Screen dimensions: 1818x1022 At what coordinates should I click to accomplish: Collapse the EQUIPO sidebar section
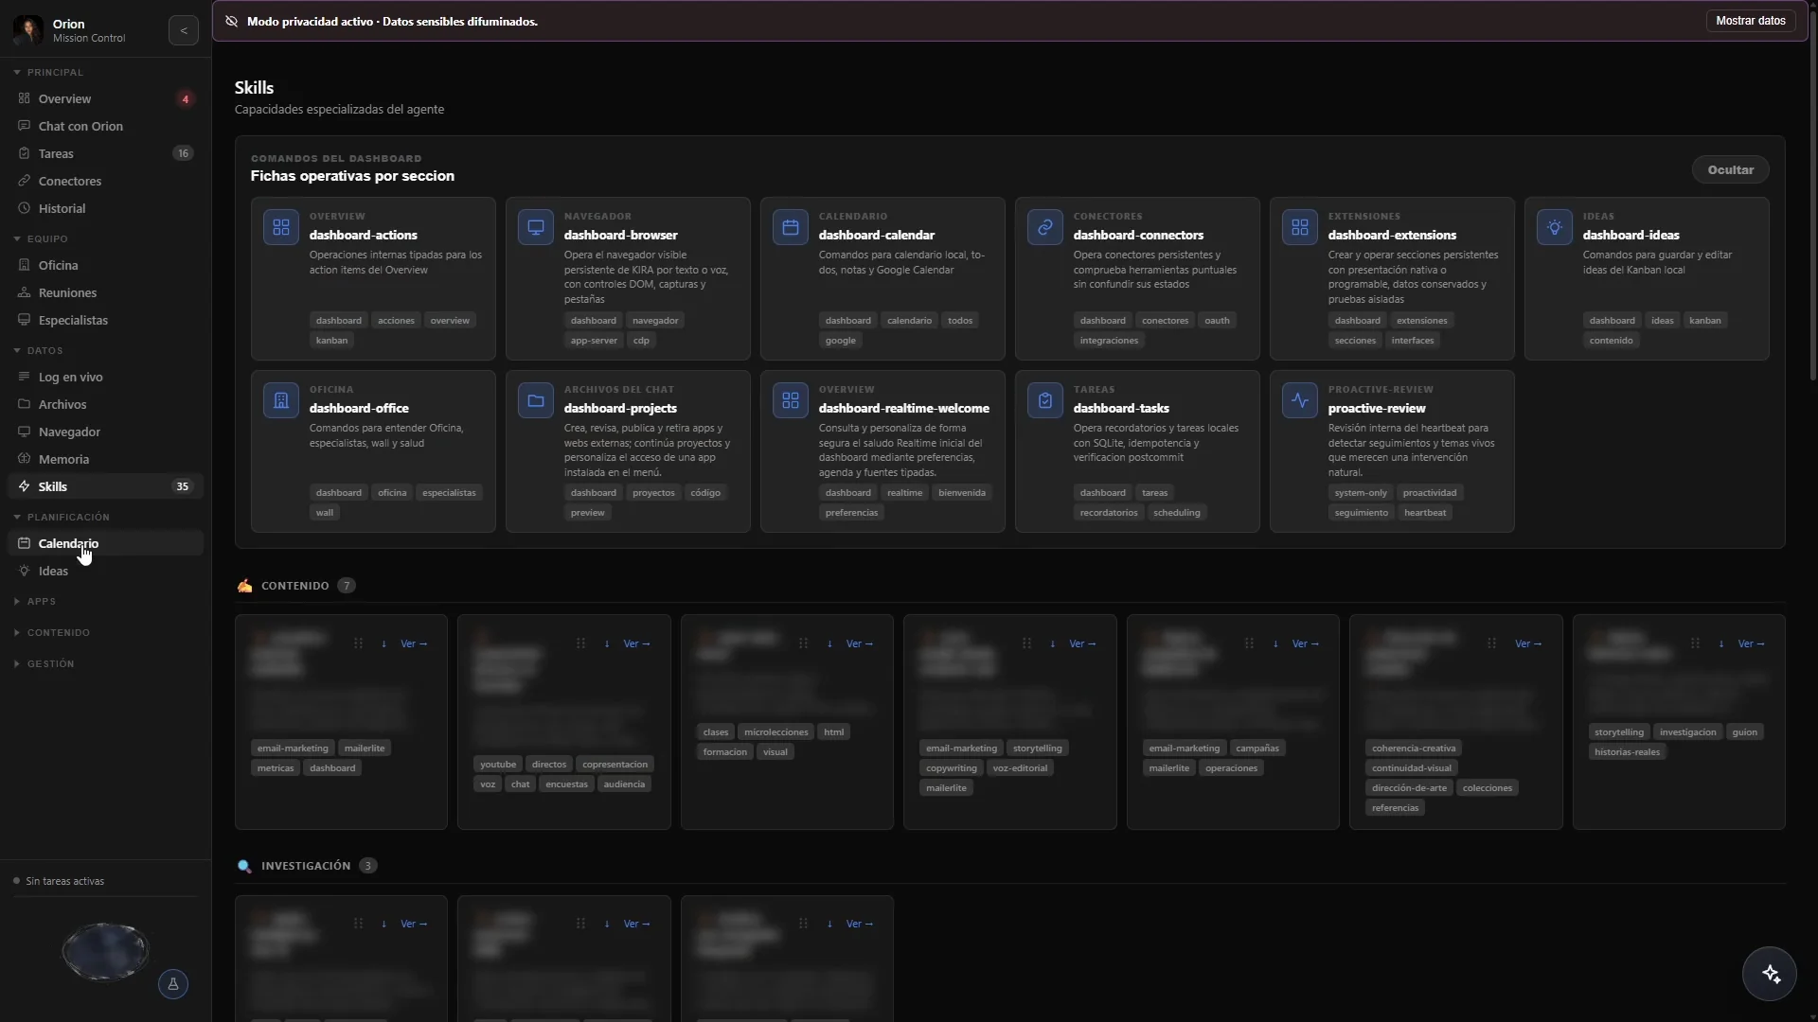41,238
